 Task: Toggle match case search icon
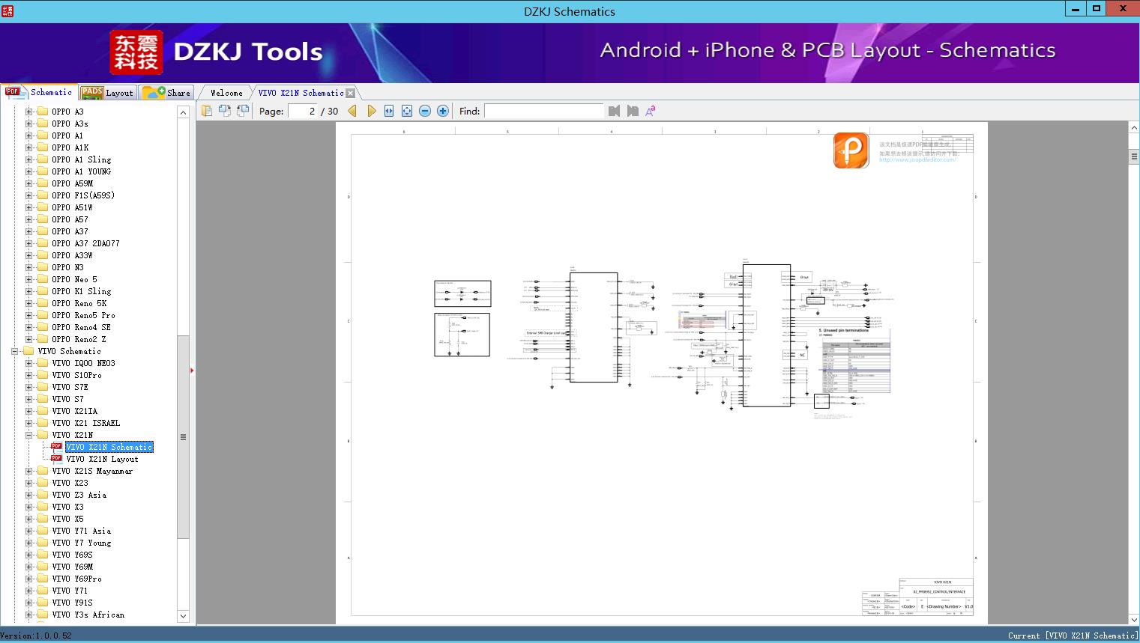click(651, 111)
